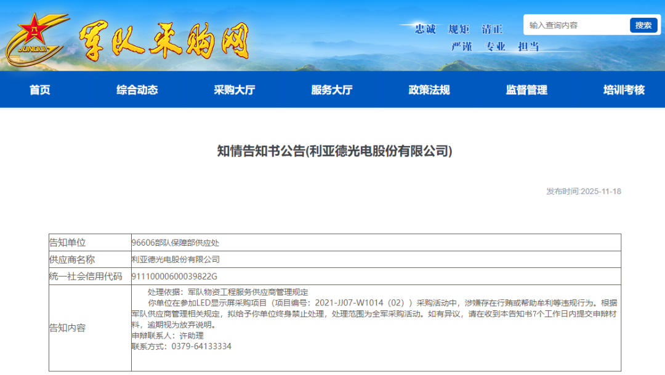
Task: Open the 培训考核 navigation menu
Action: click(x=623, y=90)
